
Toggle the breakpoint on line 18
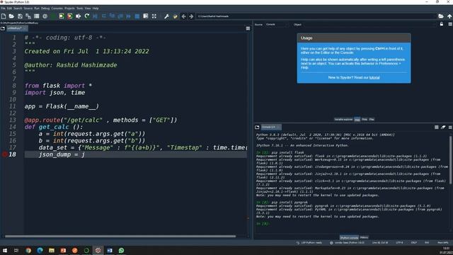click(x=4, y=154)
